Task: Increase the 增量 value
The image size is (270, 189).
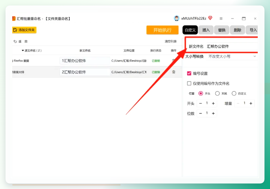Action: point(251,103)
